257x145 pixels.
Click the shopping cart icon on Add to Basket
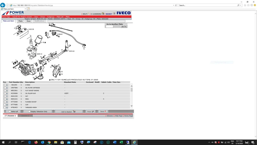[74, 112]
